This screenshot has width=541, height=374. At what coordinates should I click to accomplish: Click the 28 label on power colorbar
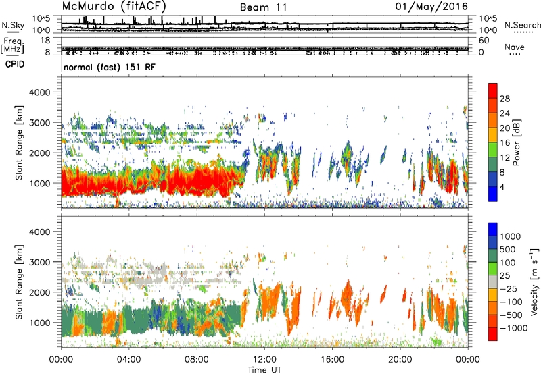(x=504, y=99)
